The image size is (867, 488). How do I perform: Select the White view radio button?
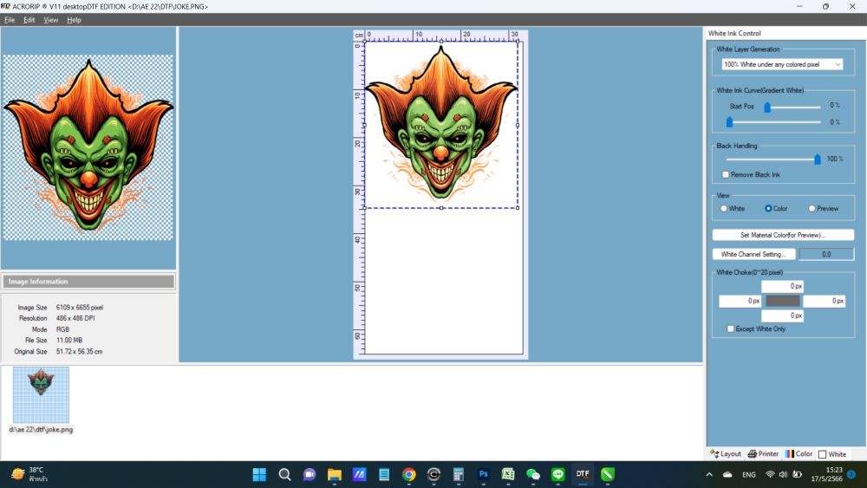point(724,208)
